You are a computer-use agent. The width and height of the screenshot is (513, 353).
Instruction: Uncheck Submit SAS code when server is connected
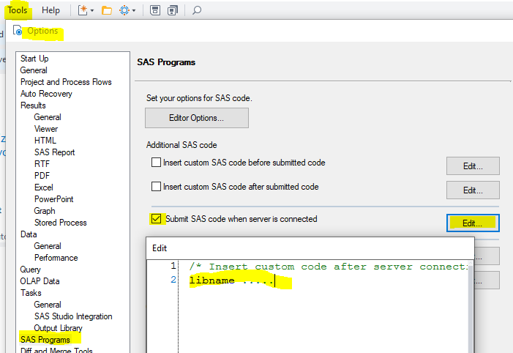point(156,219)
